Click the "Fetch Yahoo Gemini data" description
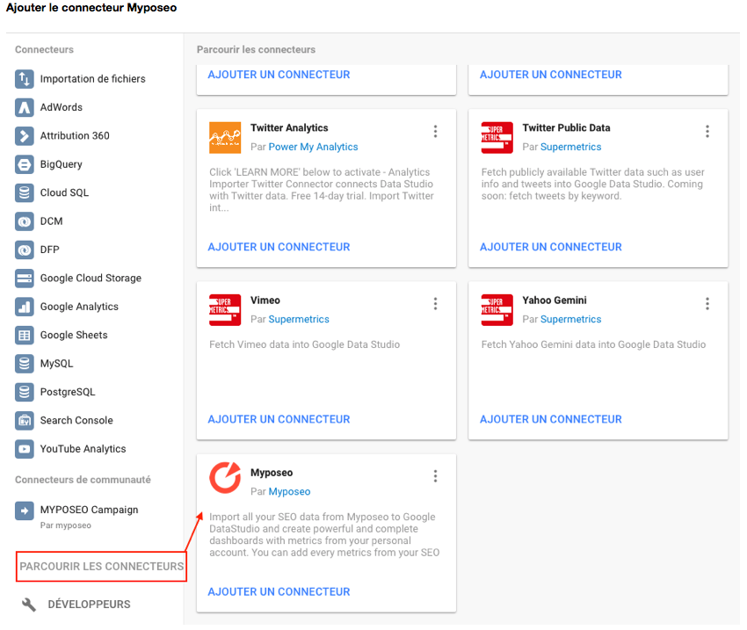747x630 pixels. click(x=593, y=344)
